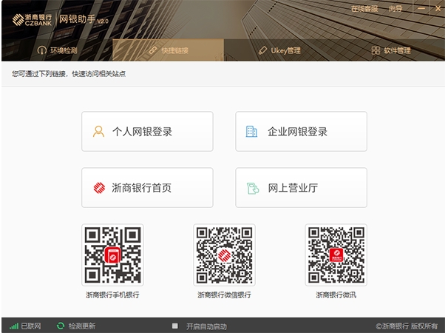Screen dimensions: 448x333
Task: Click the 检测更新 refresh icon
Action: pos(61,326)
